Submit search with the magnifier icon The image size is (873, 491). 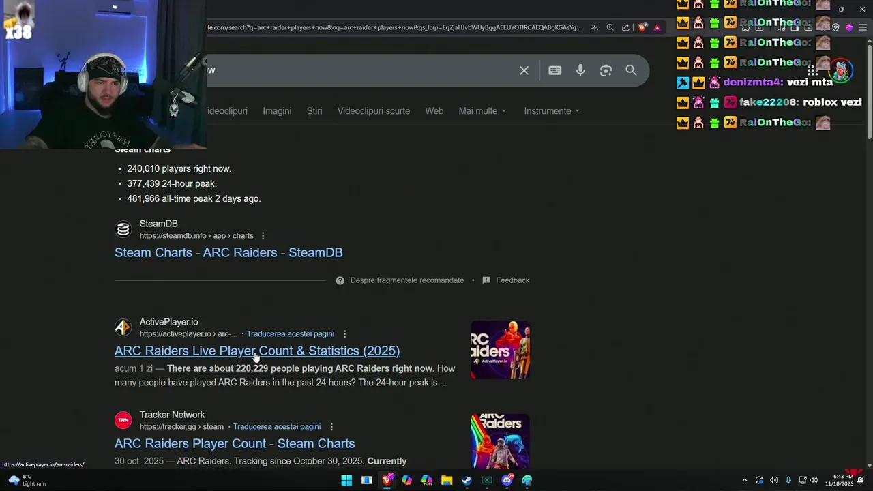[x=631, y=70]
